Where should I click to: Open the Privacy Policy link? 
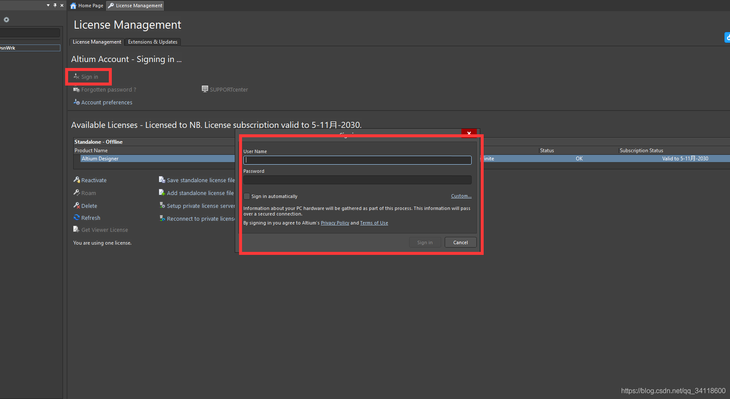point(335,223)
